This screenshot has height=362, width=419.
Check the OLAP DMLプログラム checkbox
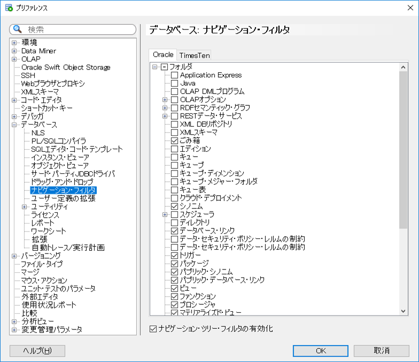174,91
